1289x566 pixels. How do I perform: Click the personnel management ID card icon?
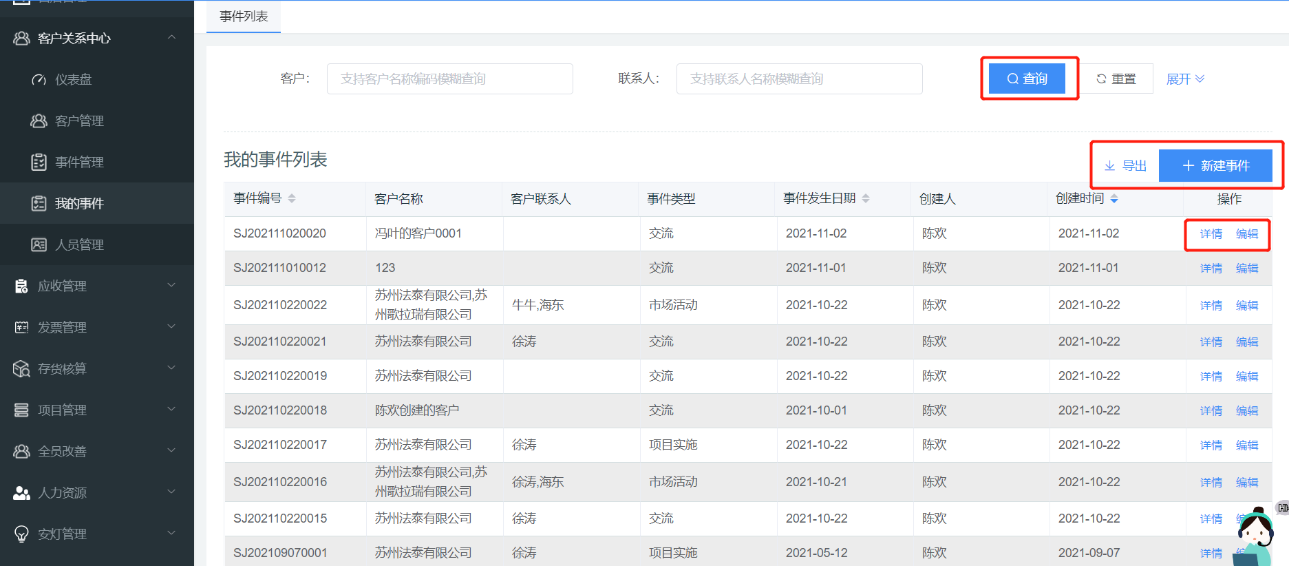(39, 245)
